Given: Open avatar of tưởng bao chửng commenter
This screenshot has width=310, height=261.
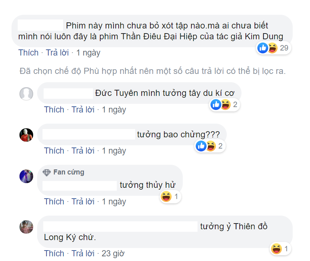Looking at the screenshot, I should pyautogui.click(x=26, y=135).
